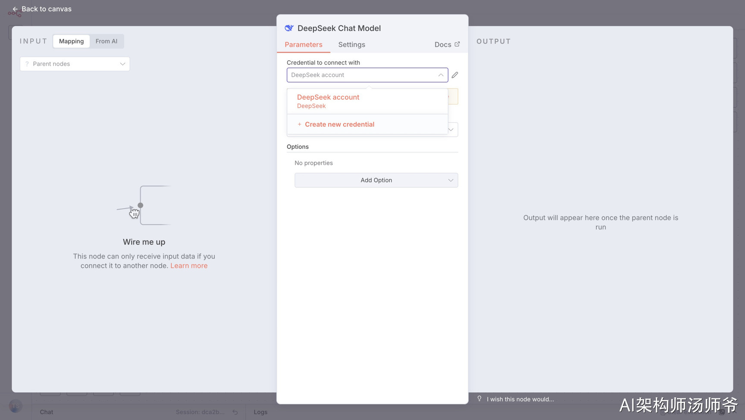745x420 pixels.
Task: Click the back arrow to canvas
Action: (x=15, y=9)
